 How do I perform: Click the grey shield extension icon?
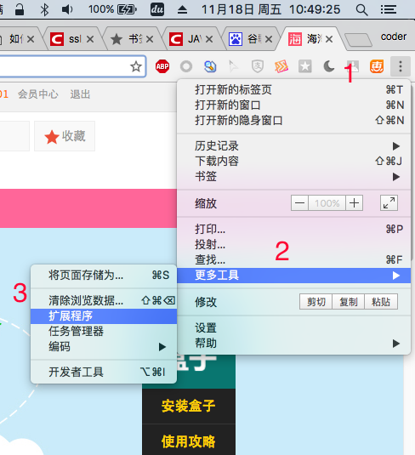pos(258,66)
